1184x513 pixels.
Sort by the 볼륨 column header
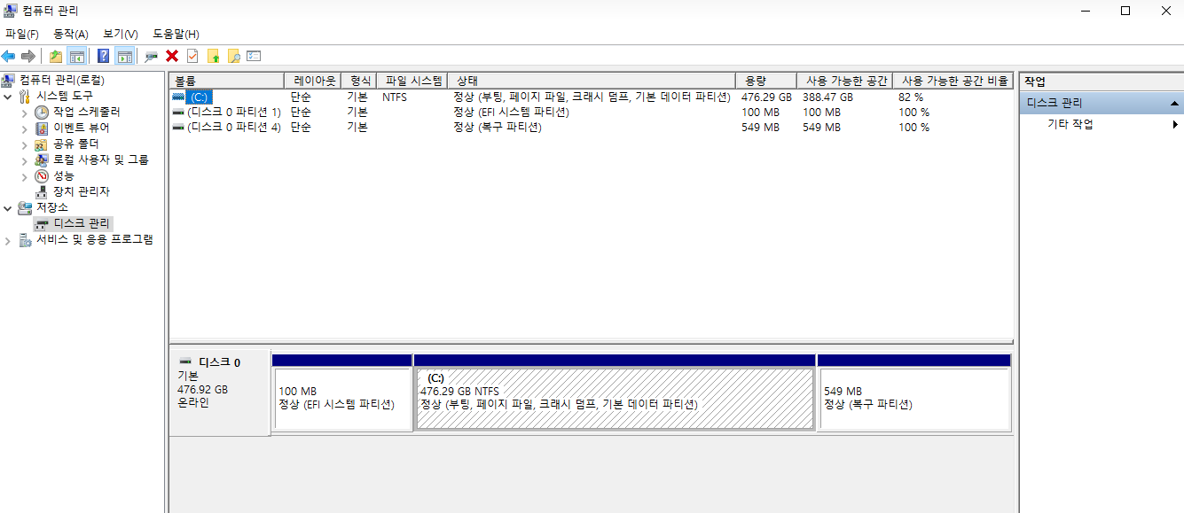coord(226,81)
